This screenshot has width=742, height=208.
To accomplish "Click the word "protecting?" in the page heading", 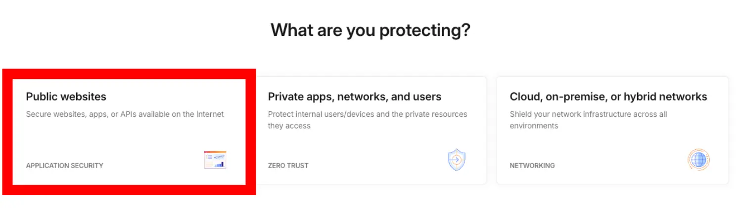I will pyautogui.click(x=425, y=31).
